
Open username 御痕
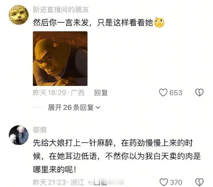[x=40, y=130]
